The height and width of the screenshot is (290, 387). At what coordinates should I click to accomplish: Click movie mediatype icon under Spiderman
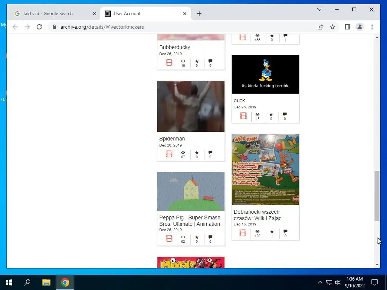tap(169, 154)
